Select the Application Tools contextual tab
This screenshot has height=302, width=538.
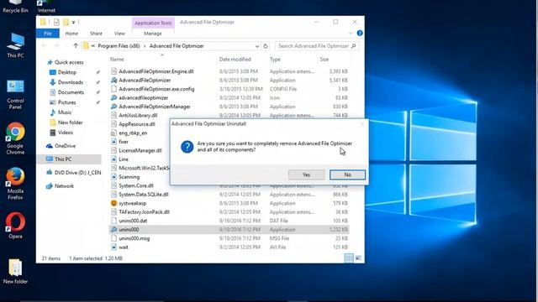(x=153, y=23)
